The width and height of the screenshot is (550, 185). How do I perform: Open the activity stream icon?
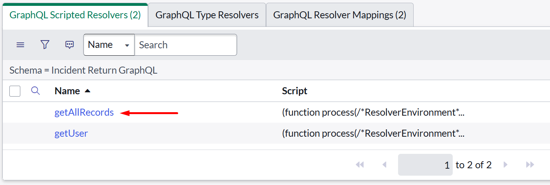pos(70,45)
